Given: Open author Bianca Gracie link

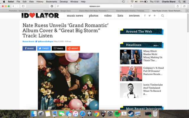Looking at the screenshot, I should tap(28, 41).
